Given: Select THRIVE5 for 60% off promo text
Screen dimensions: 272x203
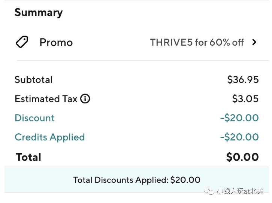Looking at the screenshot, I should 197,42.
